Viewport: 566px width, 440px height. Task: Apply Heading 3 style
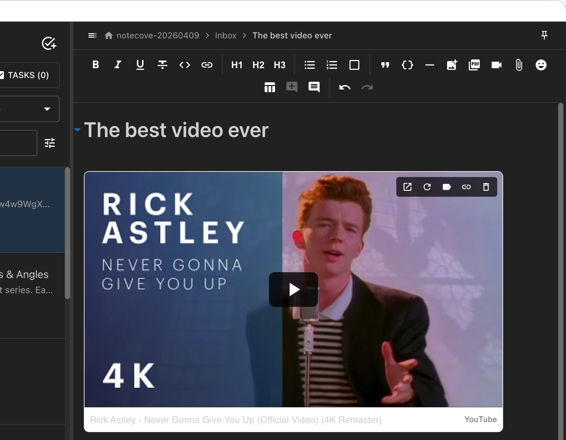[x=280, y=65]
